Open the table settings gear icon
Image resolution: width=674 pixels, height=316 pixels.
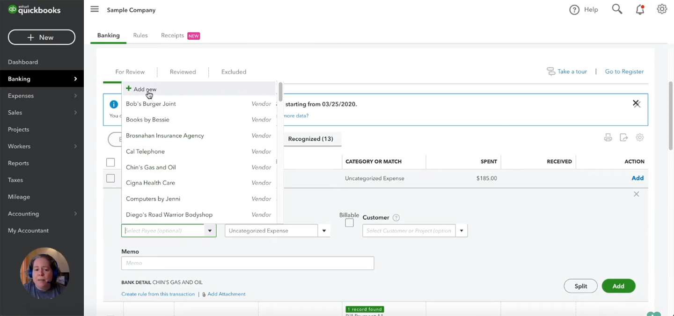(640, 137)
